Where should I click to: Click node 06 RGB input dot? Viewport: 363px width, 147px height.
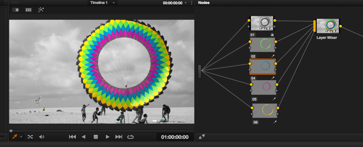(252, 108)
